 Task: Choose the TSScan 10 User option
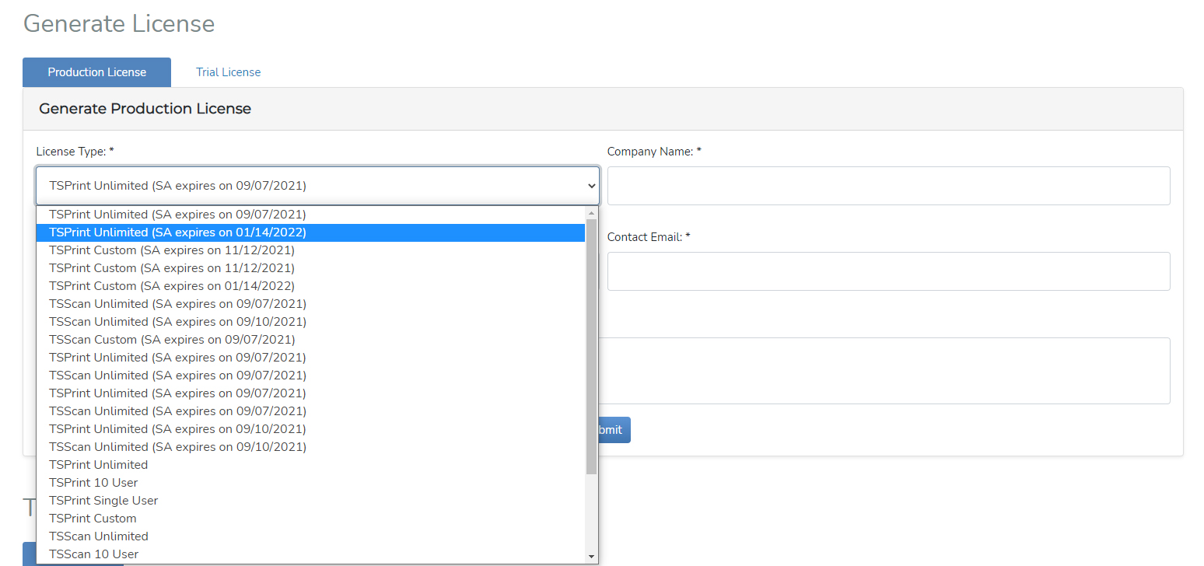[310, 554]
